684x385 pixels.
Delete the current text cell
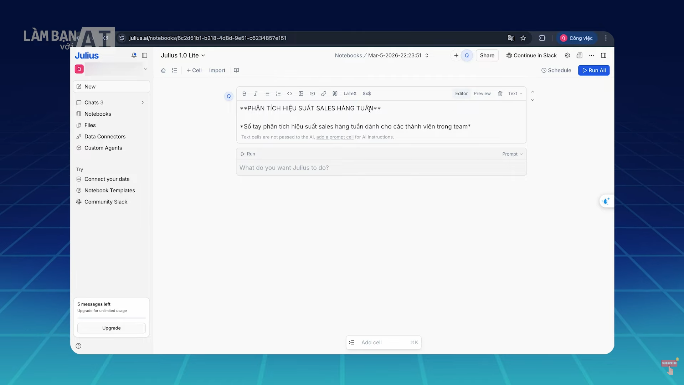pyautogui.click(x=500, y=93)
